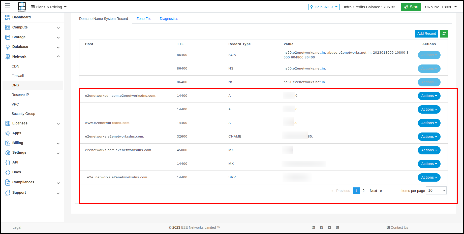Click the Billing invoice icon

point(8,143)
